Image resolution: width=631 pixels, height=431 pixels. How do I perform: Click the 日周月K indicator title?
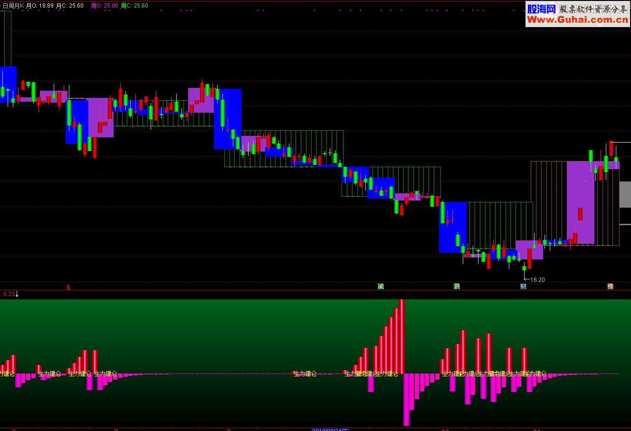tap(13, 6)
